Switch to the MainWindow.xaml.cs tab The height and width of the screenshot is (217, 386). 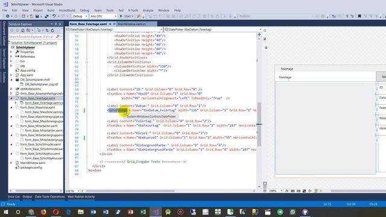coord(131,24)
